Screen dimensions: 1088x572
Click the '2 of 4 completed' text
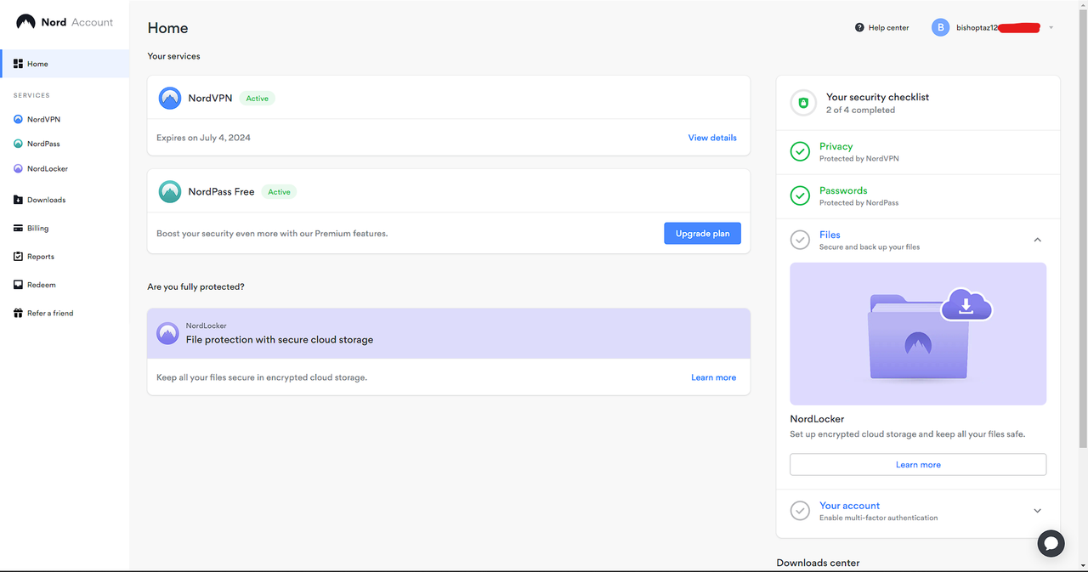coord(860,110)
